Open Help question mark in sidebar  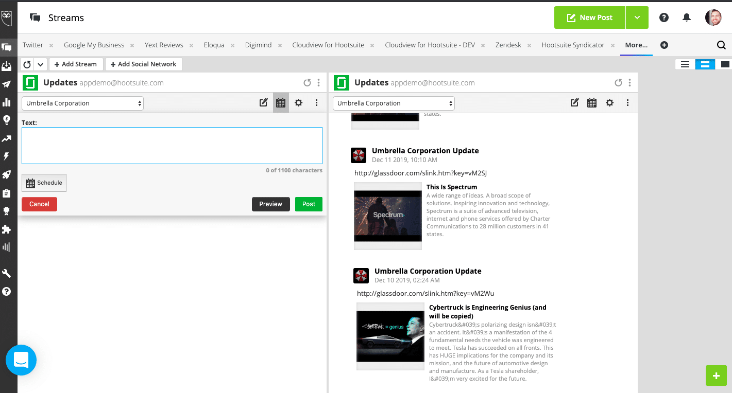pyautogui.click(x=7, y=291)
